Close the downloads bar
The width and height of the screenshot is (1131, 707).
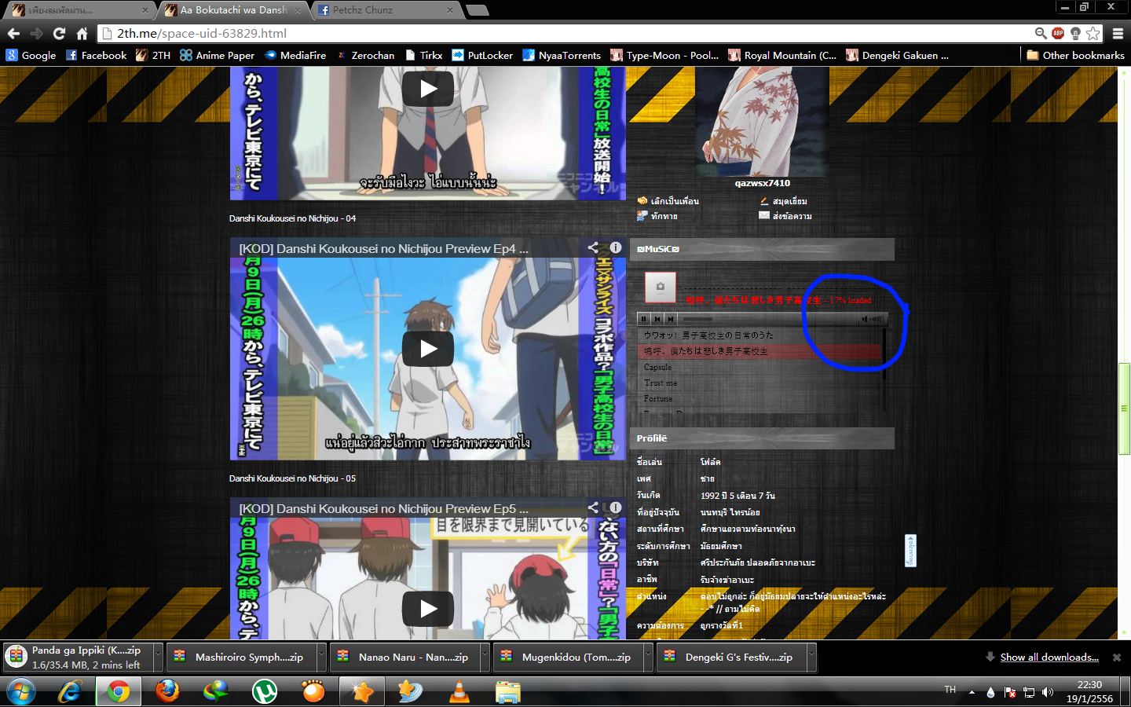click(1117, 657)
